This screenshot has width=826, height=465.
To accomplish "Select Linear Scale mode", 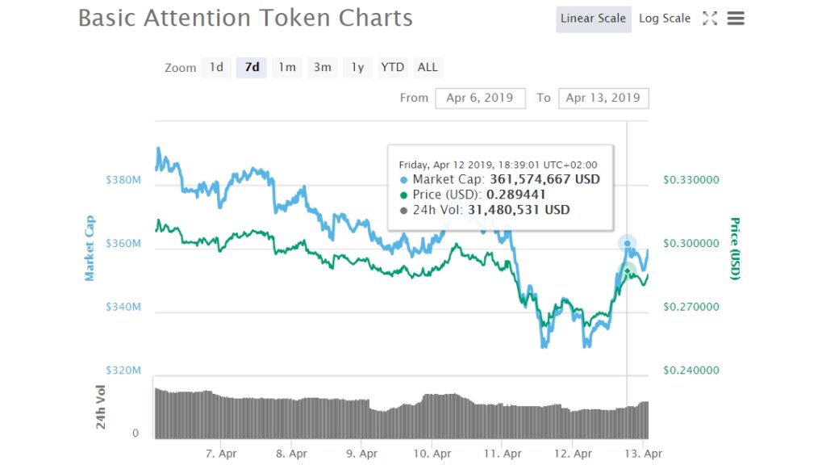I will point(593,18).
